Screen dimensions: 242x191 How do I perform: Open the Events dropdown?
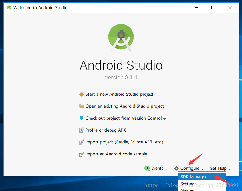coord(159,168)
